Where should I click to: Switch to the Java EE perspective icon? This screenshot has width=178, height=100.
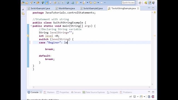[146, 3]
